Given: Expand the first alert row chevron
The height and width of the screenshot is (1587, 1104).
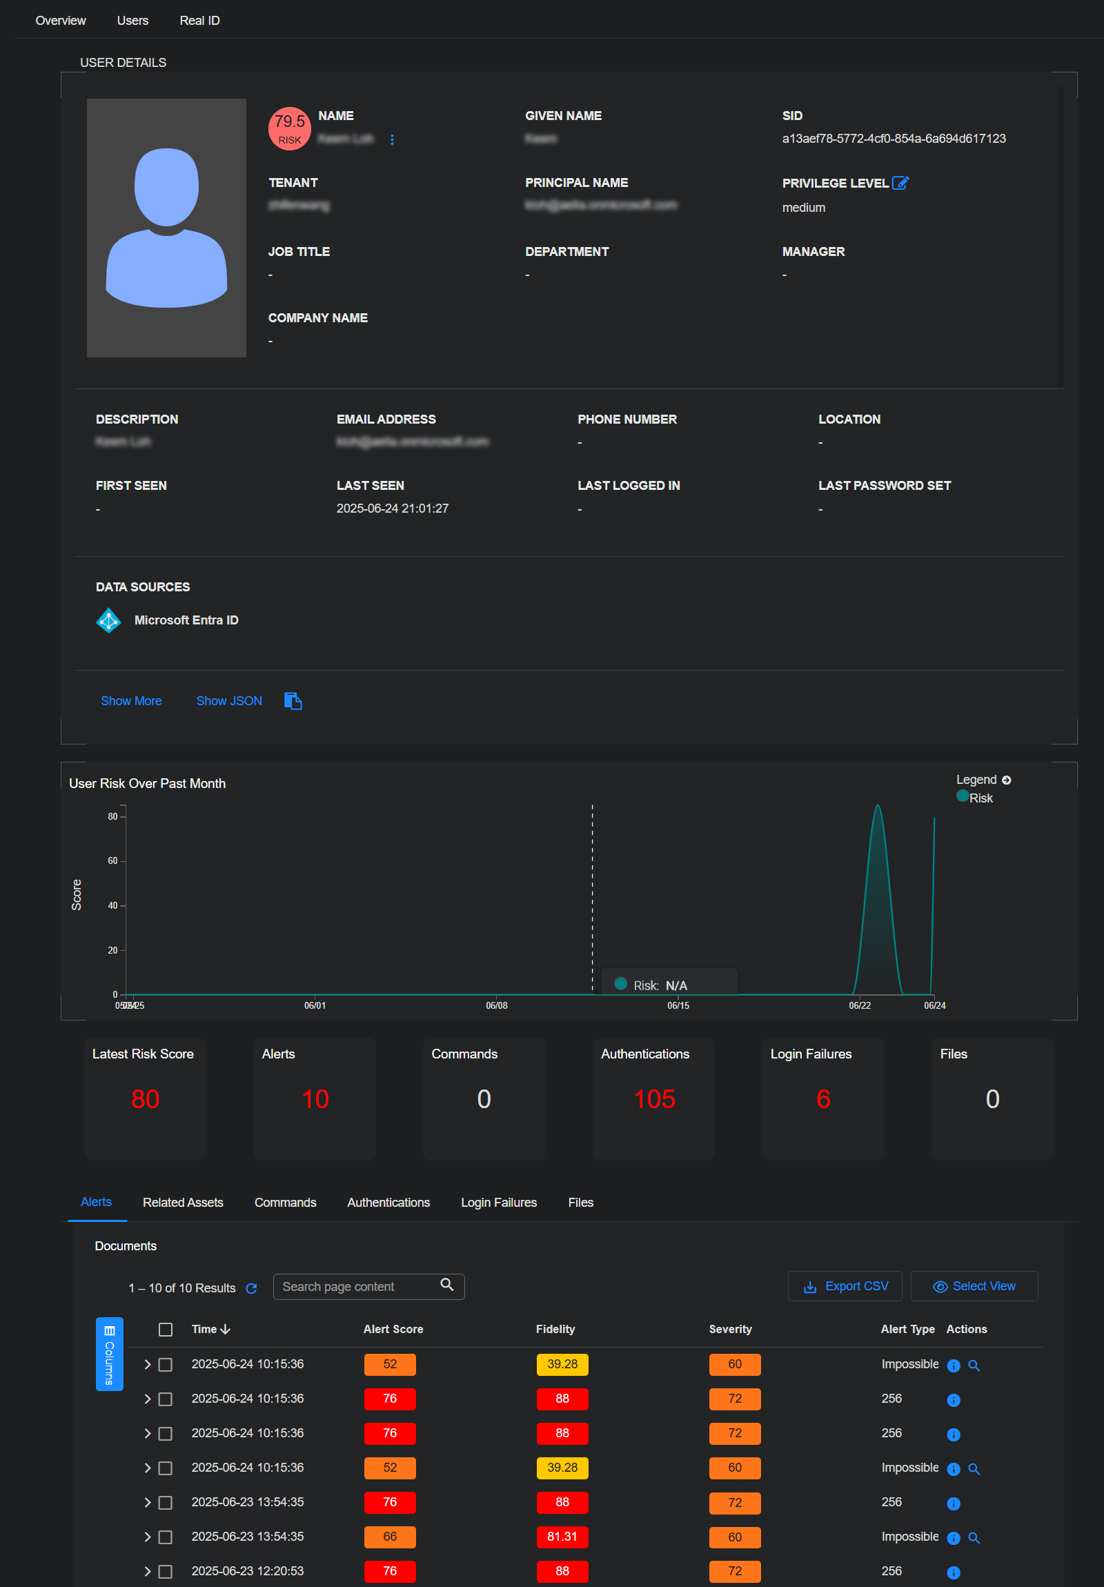Looking at the screenshot, I should (147, 1364).
